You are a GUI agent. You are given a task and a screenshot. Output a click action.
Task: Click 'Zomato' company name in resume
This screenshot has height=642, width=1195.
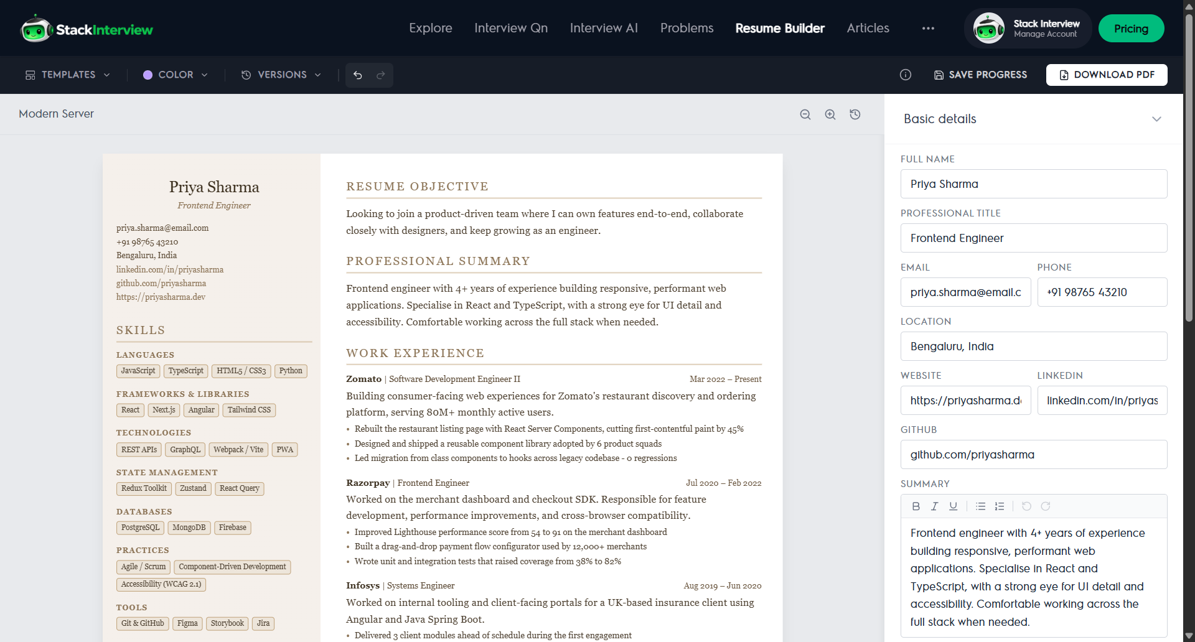tap(363, 379)
